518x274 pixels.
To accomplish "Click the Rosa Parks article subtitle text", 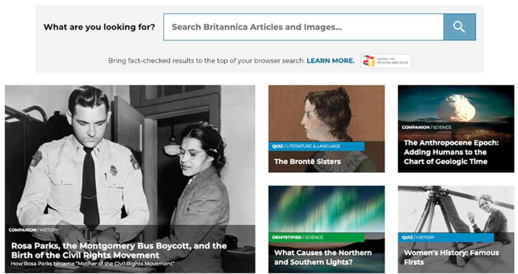I will pos(93,263).
